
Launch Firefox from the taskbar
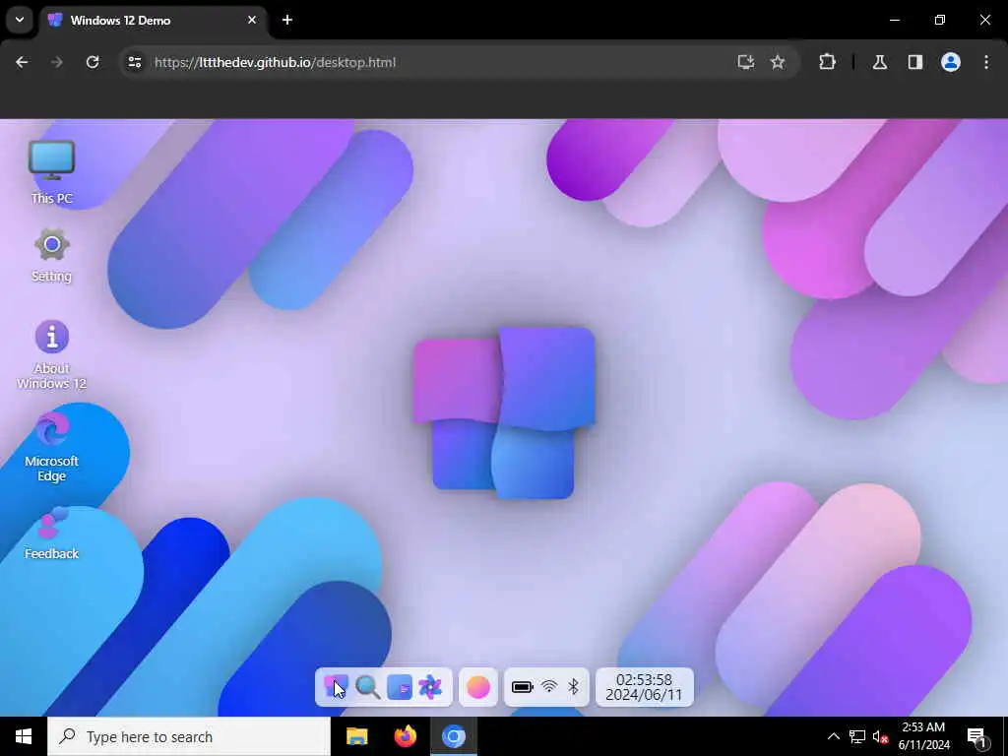point(405,736)
